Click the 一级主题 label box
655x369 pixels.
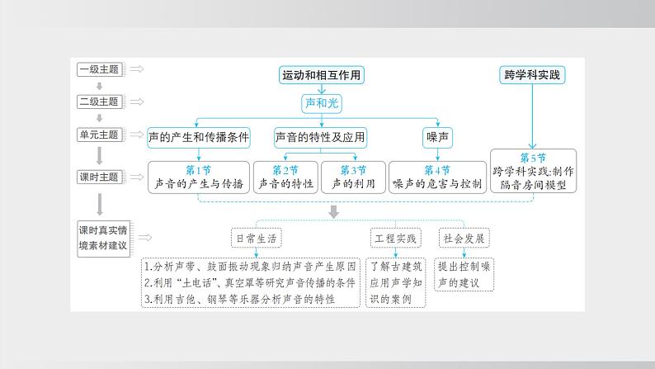pos(101,69)
